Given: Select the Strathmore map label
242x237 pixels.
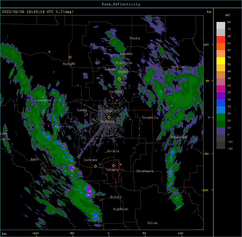Looking at the screenshot, I should pyautogui.click(x=145, y=171).
